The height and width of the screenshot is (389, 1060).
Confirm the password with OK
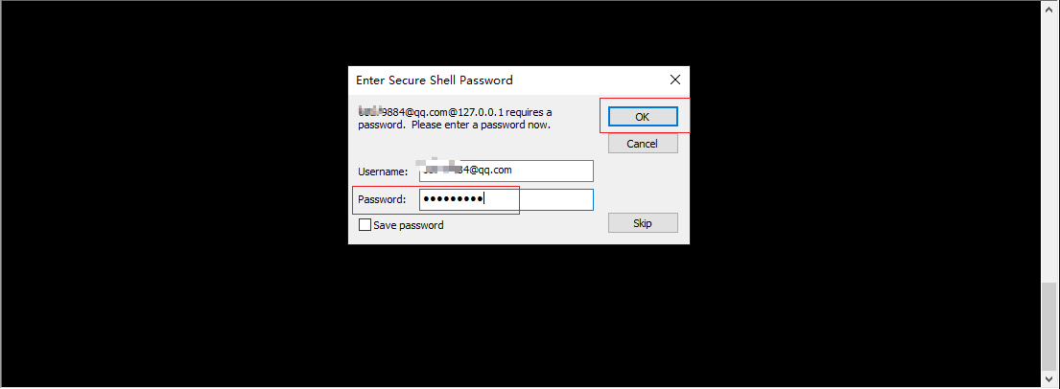pyautogui.click(x=642, y=117)
